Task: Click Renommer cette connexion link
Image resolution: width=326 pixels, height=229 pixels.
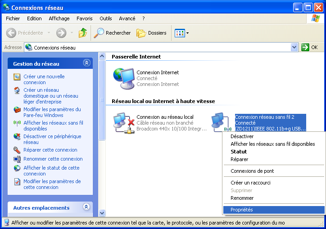Action: (53, 159)
